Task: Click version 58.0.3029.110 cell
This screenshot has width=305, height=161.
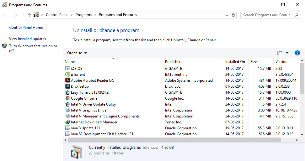Action: coord(286,98)
